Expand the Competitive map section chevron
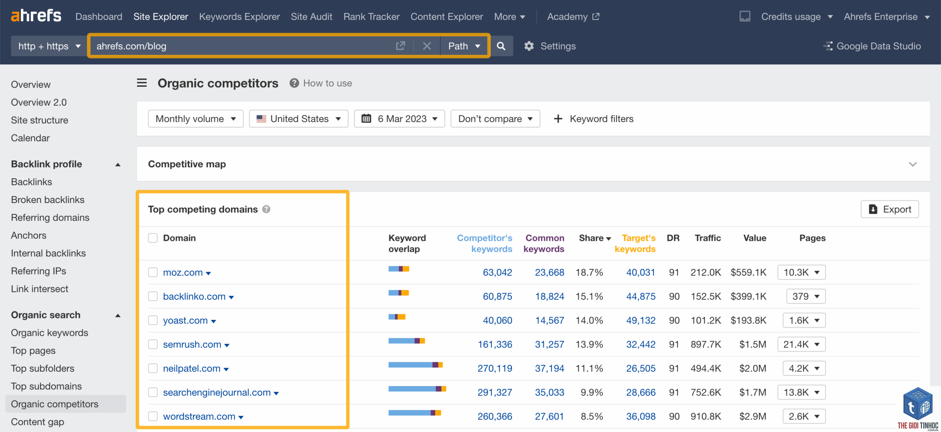Image resolution: width=941 pixels, height=432 pixels. coord(913,164)
